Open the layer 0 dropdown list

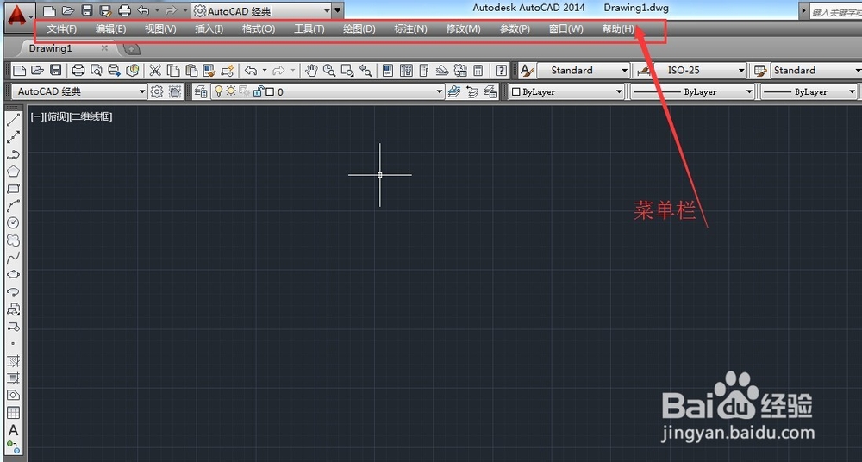point(440,92)
